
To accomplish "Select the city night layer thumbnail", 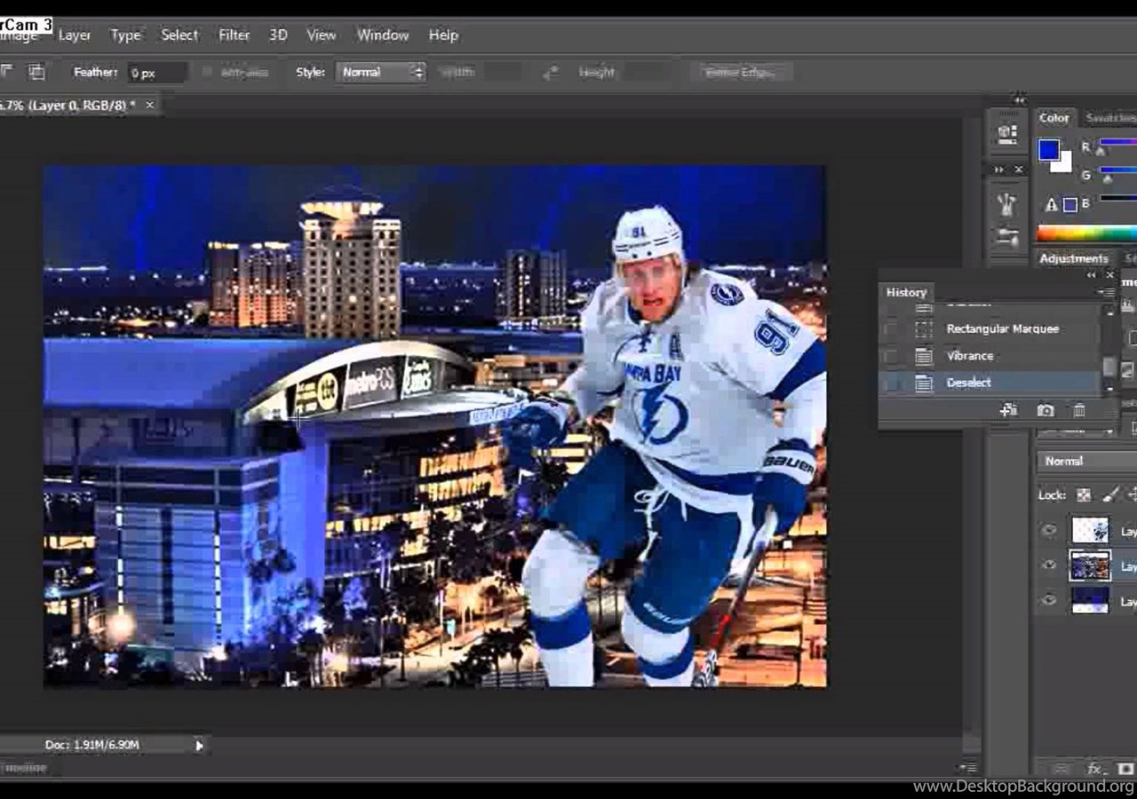I will pyautogui.click(x=1090, y=566).
